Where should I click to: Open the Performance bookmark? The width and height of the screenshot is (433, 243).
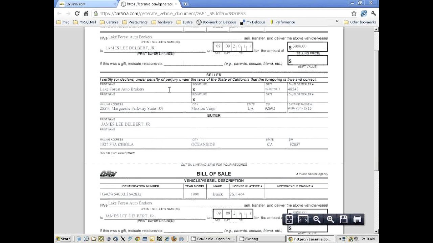[282, 22]
